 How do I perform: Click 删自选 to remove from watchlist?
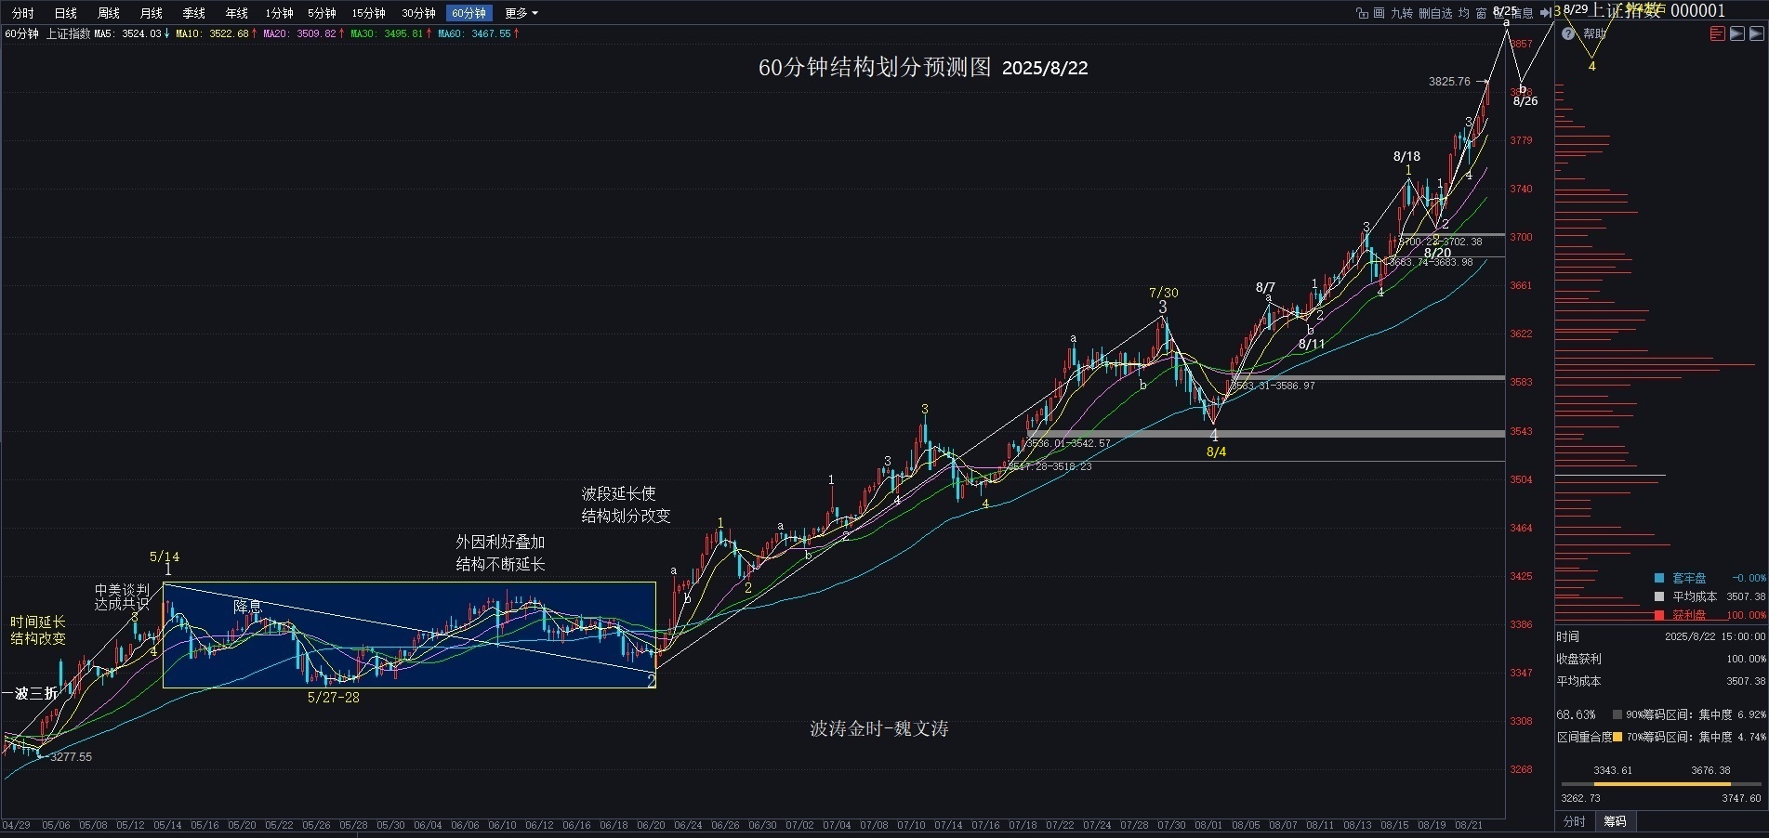1435,13
